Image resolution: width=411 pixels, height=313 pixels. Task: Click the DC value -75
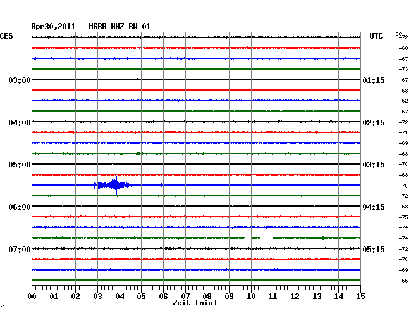pyautogui.click(x=403, y=217)
